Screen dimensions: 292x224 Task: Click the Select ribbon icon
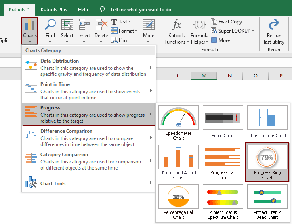point(67,29)
